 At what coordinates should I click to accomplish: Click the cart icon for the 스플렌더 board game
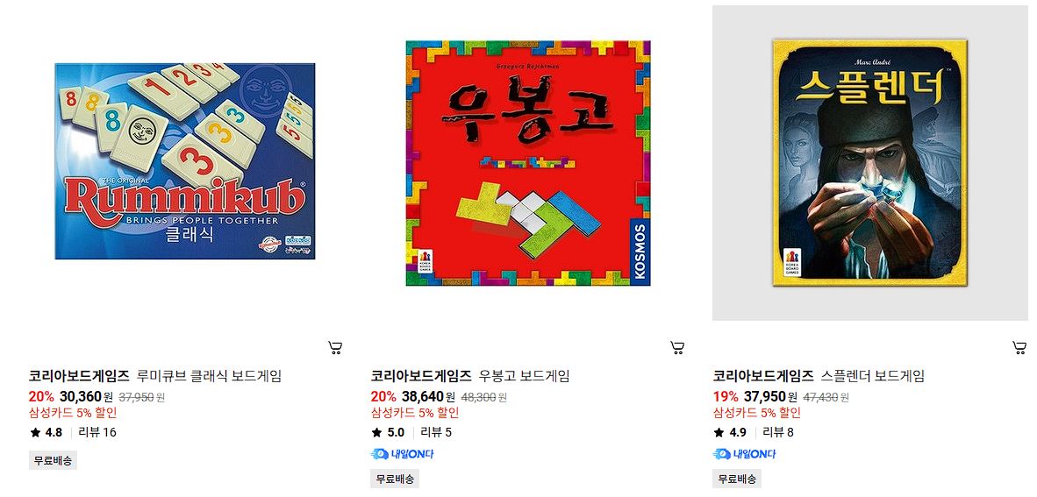(x=1019, y=348)
